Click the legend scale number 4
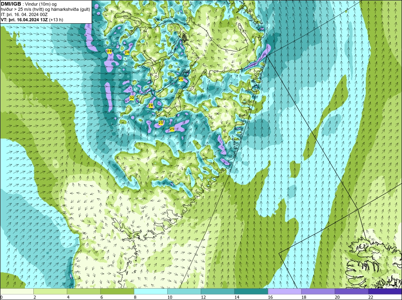Viewport: 402px width, 300px height. [x=68, y=297]
